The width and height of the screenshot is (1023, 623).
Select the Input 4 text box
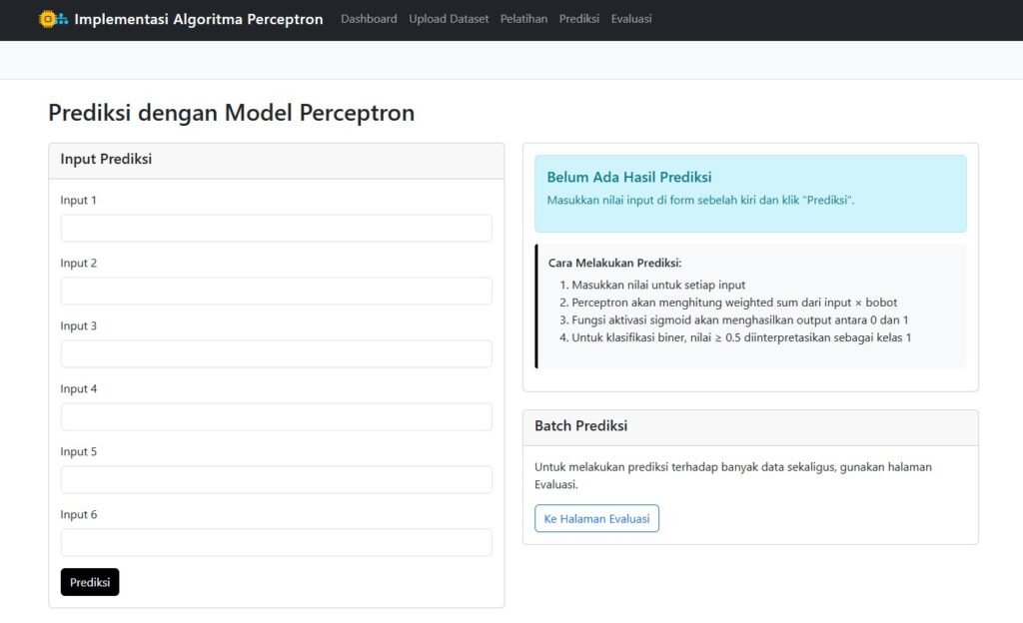coord(276,417)
